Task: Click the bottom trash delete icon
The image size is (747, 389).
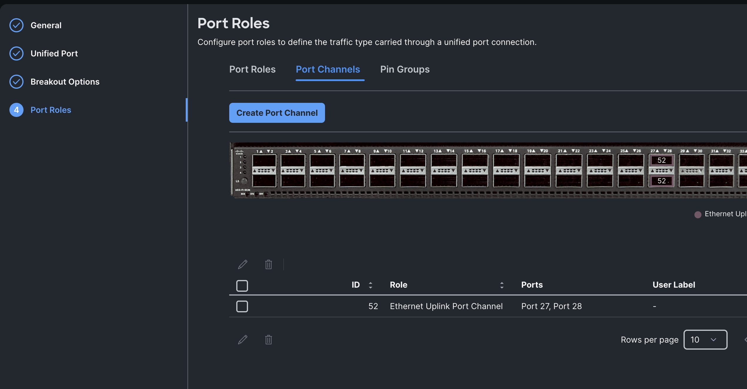Action: tap(268, 340)
